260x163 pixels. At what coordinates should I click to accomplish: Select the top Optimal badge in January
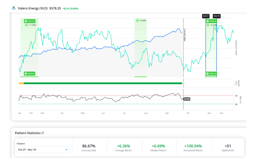pyautogui.click(x=30, y=21)
